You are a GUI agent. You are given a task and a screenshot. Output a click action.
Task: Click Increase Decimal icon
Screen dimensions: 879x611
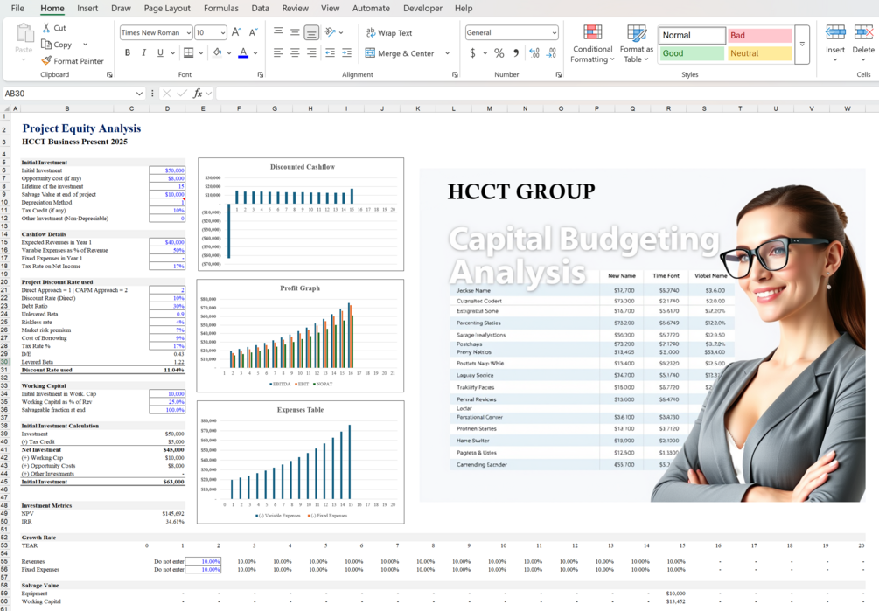pos(534,52)
